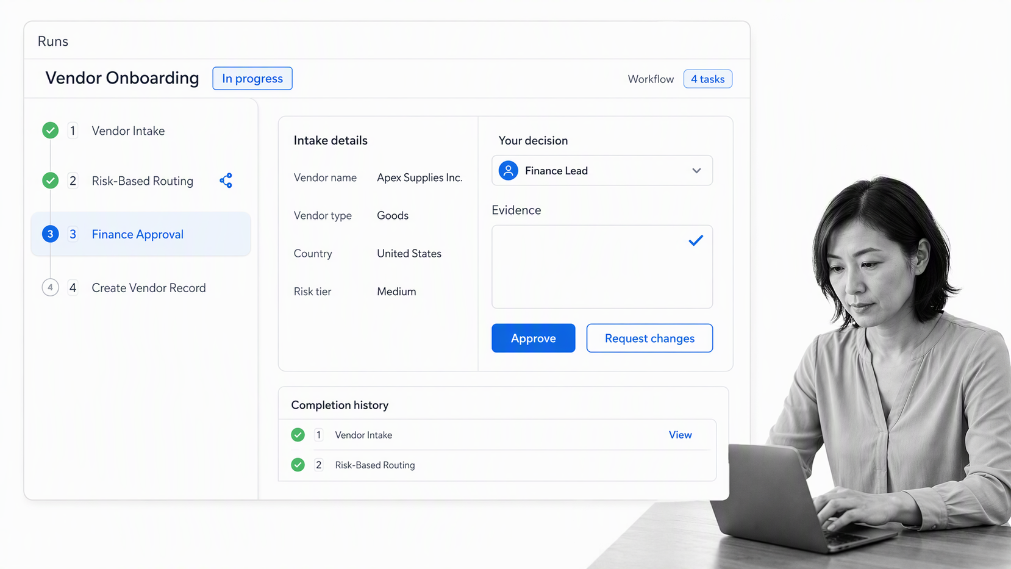This screenshot has width=1011, height=569.
Task: Click inside the Evidence text box
Action: coord(602,267)
